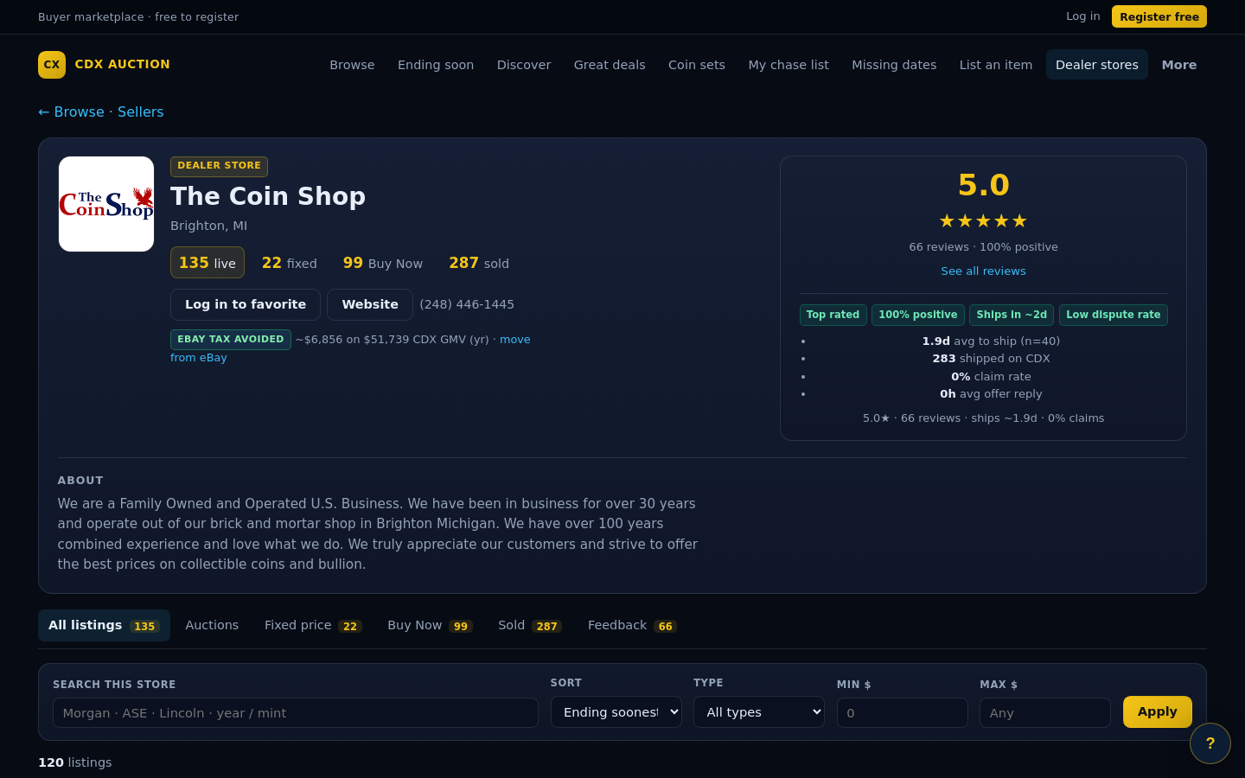The height and width of the screenshot is (778, 1245).
Task: Open See all reviews link
Action: (984, 271)
